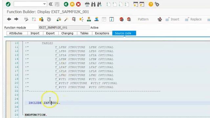This screenshot has height=118, width=210.
Task: Create a new session window icon
Action: pyautogui.click(x=136, y=4)
